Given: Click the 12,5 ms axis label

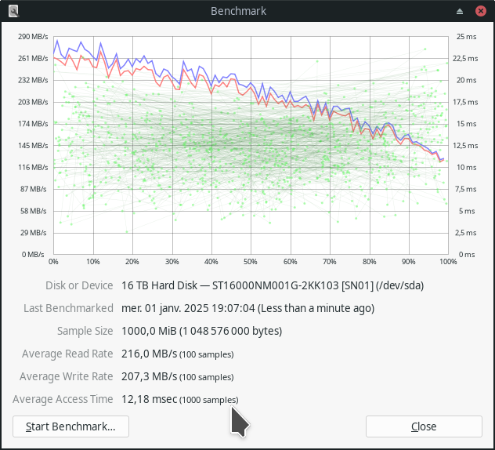Looking at the screenshot, I should point(465,146).
